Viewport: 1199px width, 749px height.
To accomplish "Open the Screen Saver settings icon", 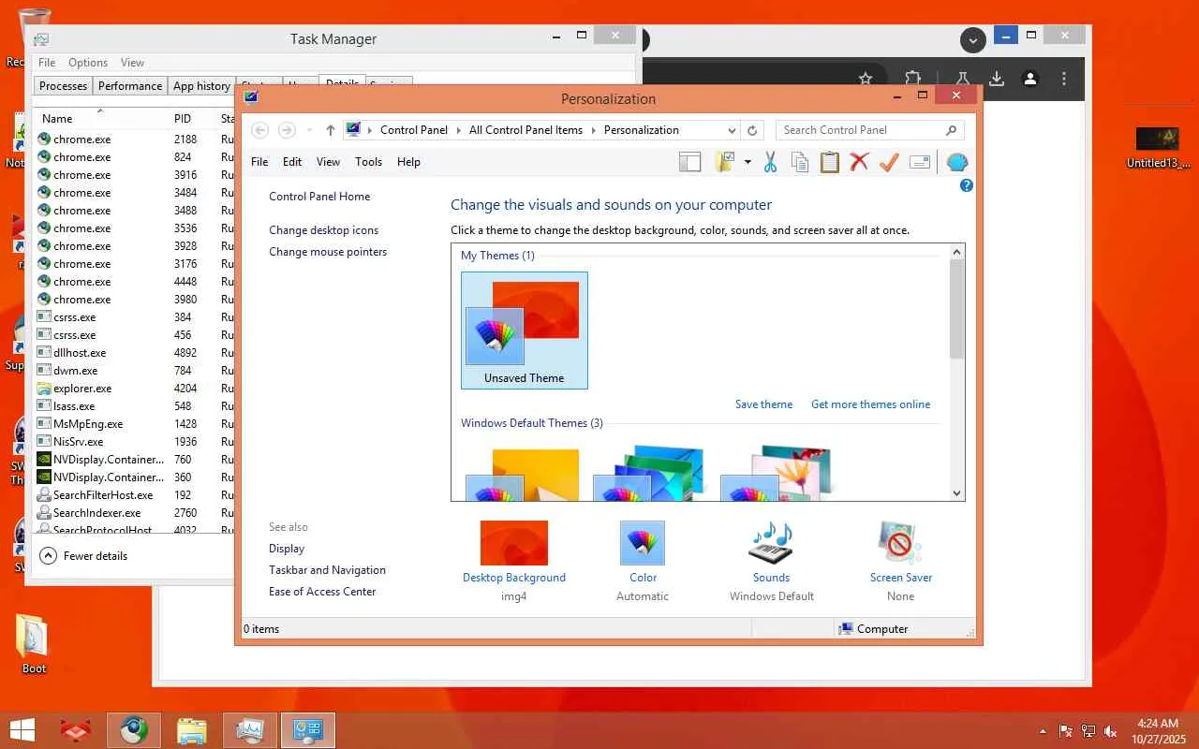I will [x=900, y=543].
